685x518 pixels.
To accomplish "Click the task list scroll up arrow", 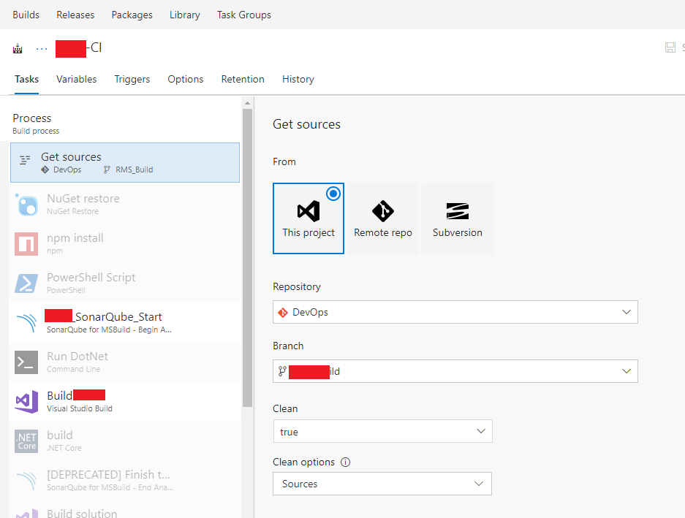I will pos(247,104).
